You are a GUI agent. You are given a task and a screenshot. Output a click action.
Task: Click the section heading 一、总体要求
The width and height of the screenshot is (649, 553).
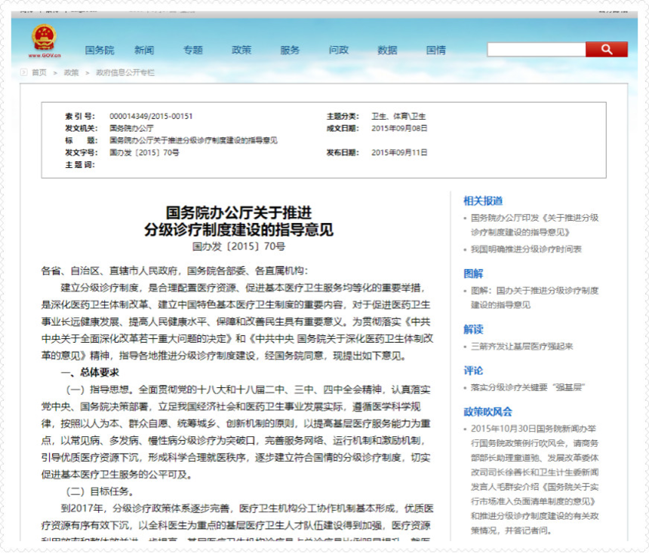tap(90, 372)
